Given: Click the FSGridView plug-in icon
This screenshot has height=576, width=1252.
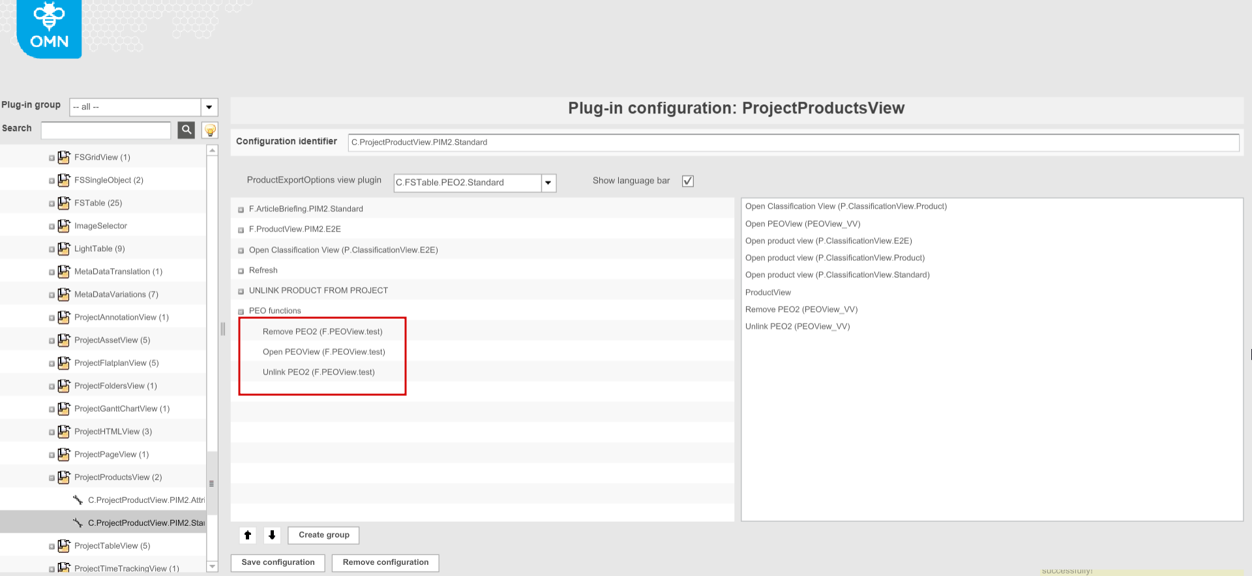Looking at the screenshot, I should pyautogui.click(x=64, y=157).
